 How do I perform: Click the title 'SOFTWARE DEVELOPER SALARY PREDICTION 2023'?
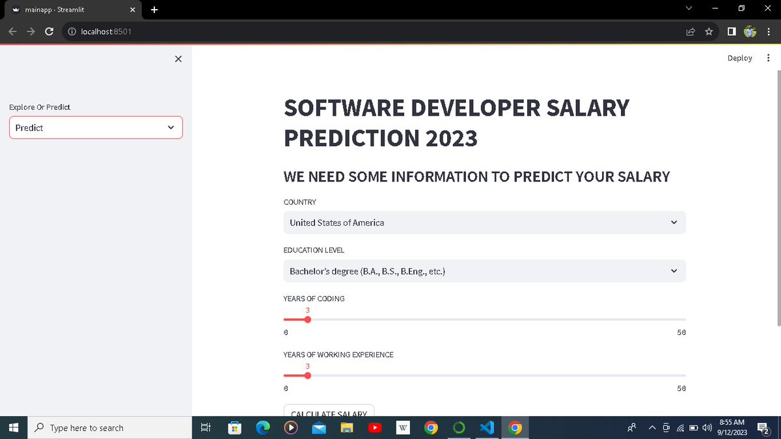(456, 122)
